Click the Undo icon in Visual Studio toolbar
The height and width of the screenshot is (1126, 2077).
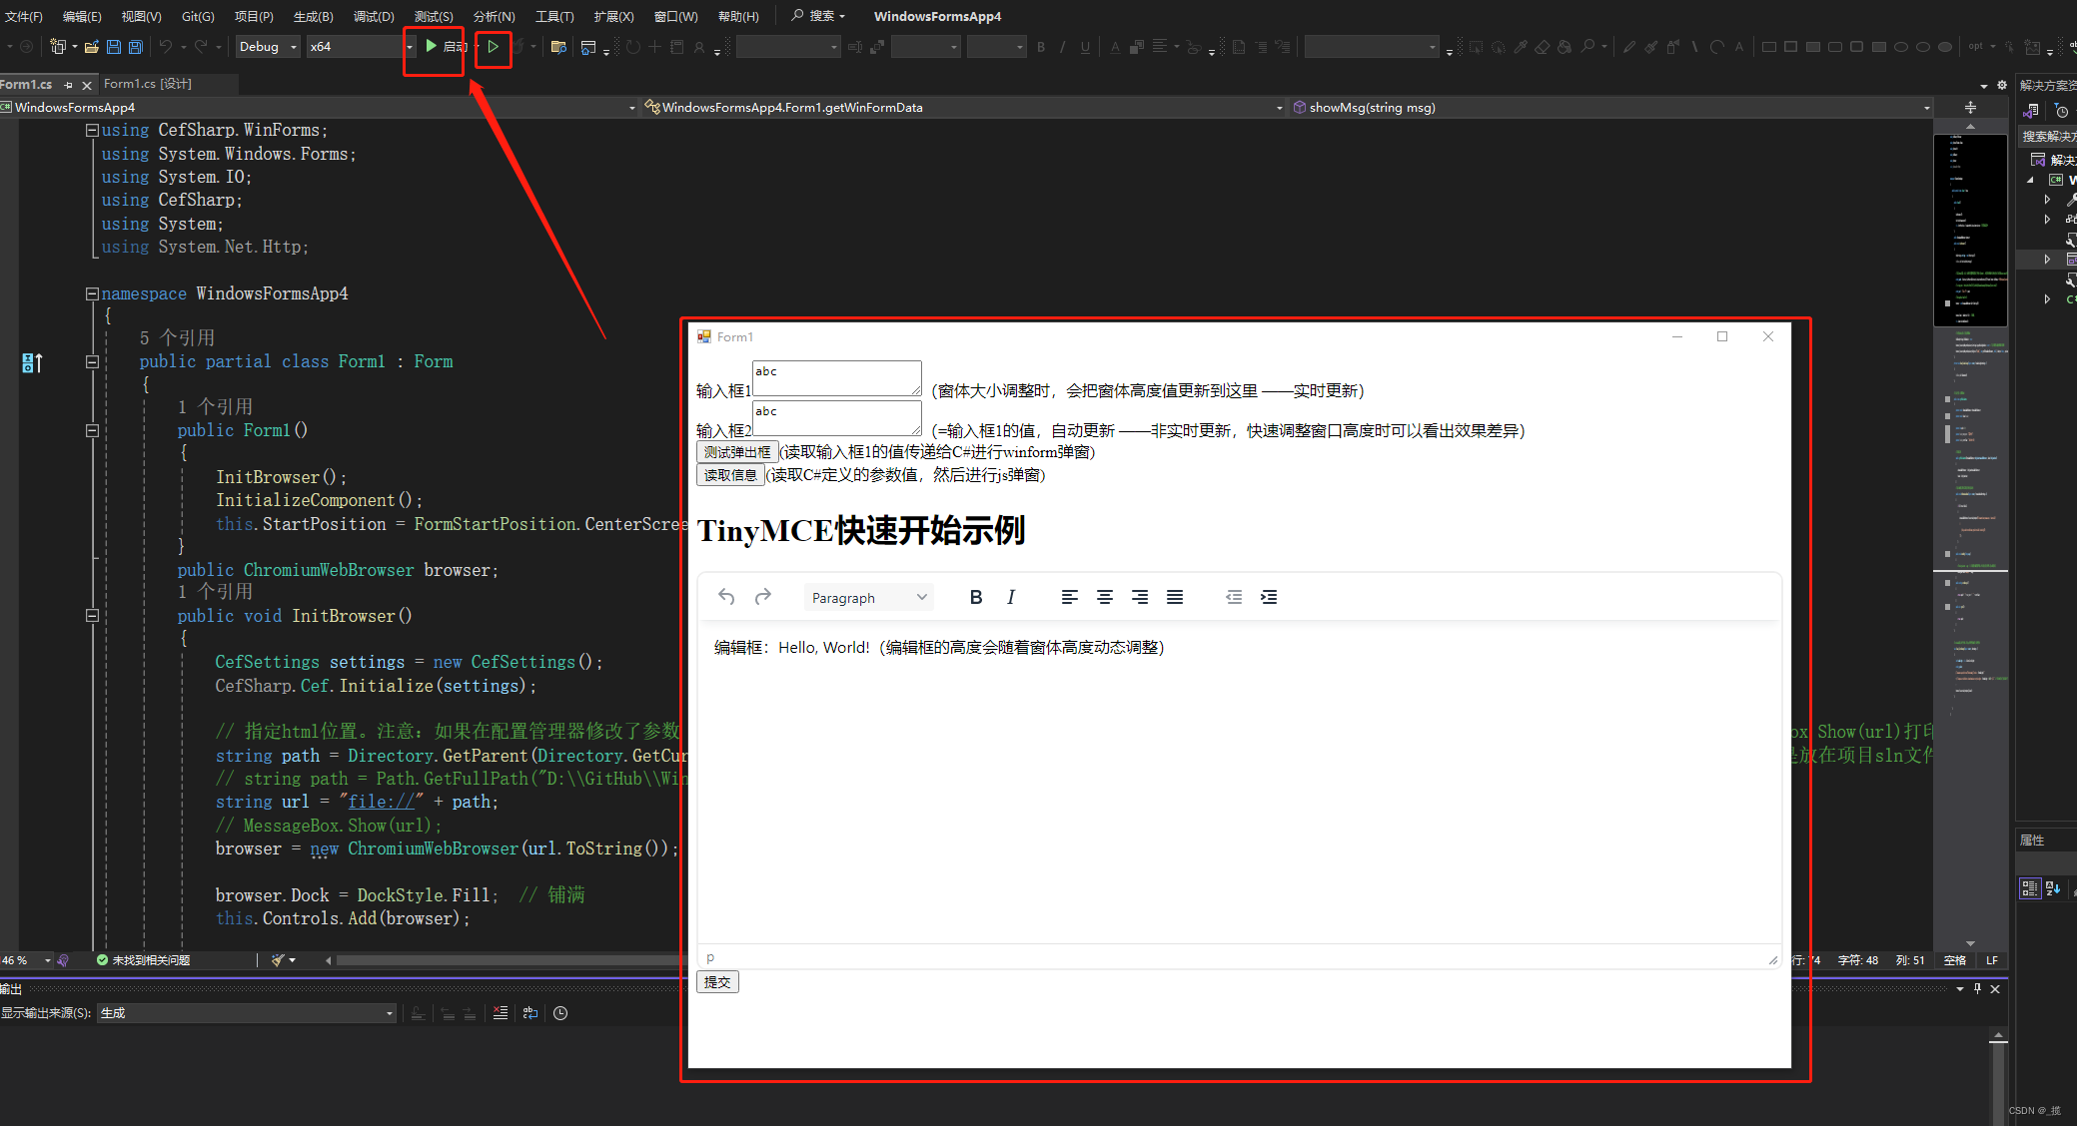coord(166,46)
